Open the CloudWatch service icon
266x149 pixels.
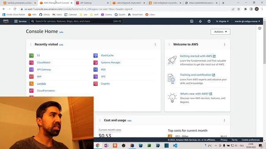coord(32,62)
